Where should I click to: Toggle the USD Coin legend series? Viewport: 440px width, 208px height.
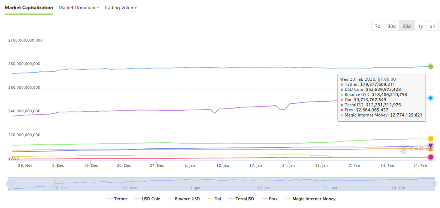click(x=147, y=199)
